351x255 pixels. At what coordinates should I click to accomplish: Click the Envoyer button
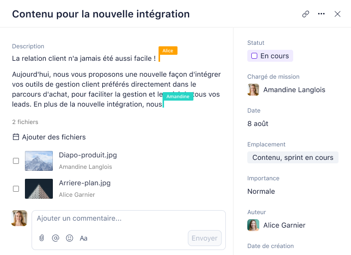(204, 238)
